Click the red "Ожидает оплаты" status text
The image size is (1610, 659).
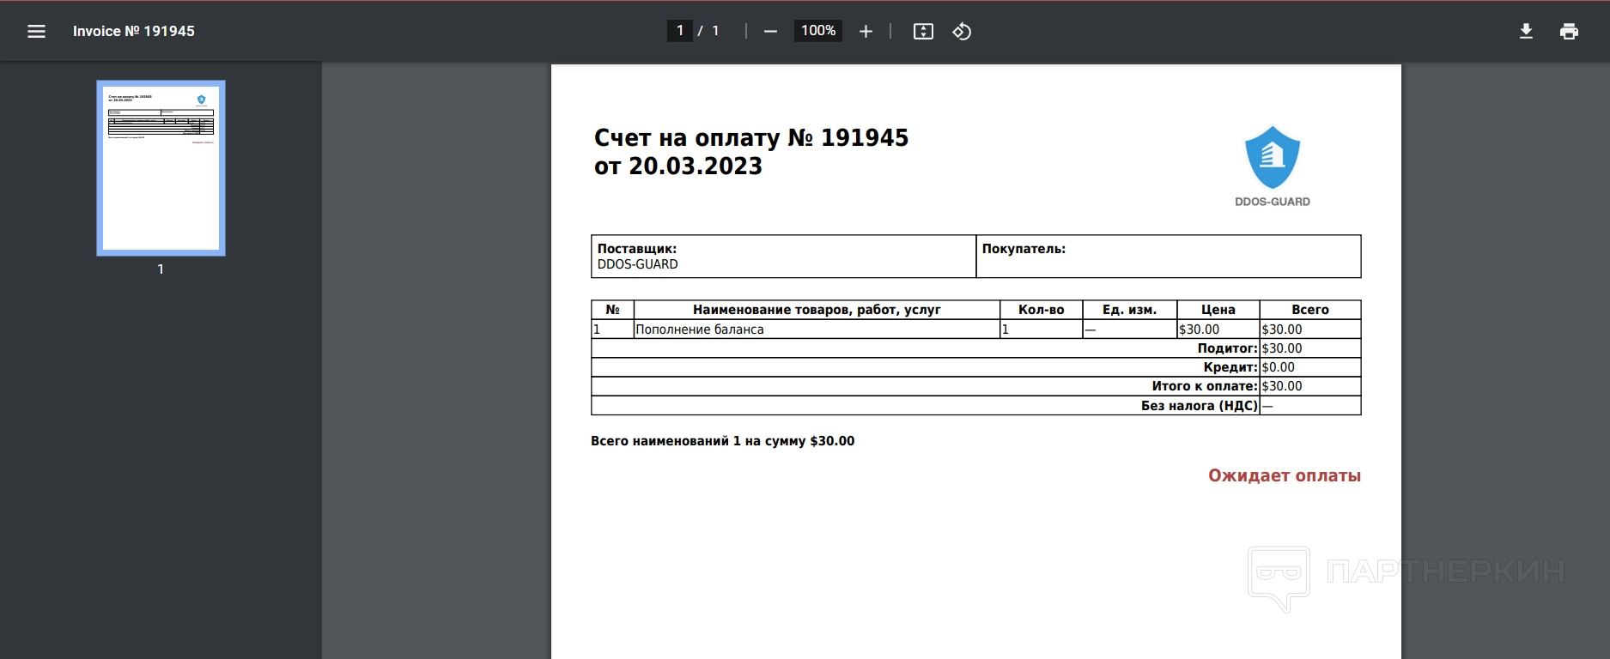[x=1284, y=475]
